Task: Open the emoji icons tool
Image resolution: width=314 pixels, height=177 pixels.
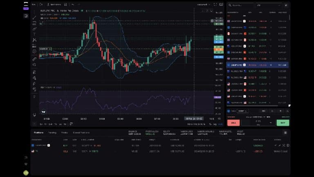Action: [34, 52]
